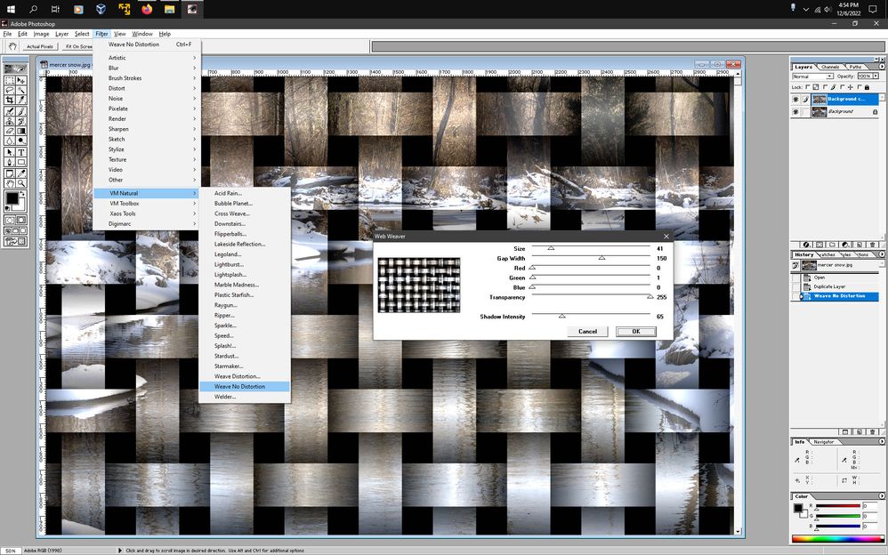Enable lock image pixels checkbox
The image size is (888, 555).
825,87
